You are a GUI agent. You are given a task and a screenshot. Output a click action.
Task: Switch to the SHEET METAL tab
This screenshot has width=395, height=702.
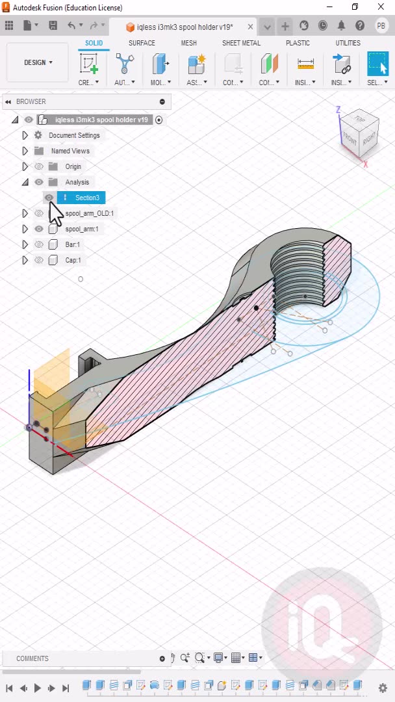241,43
